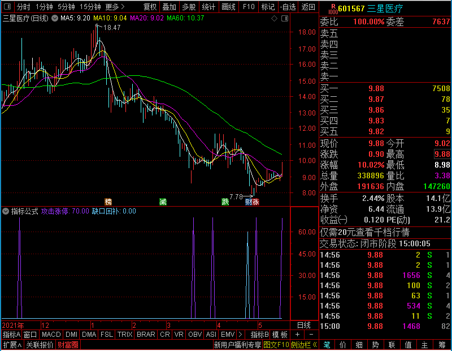Screen dimensions: 452x351
Task: Open 图文F10 info page
Action: [x=276, y=345]
